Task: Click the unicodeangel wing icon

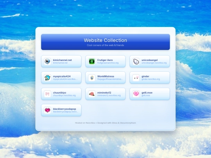Action: tap(136, 61)
